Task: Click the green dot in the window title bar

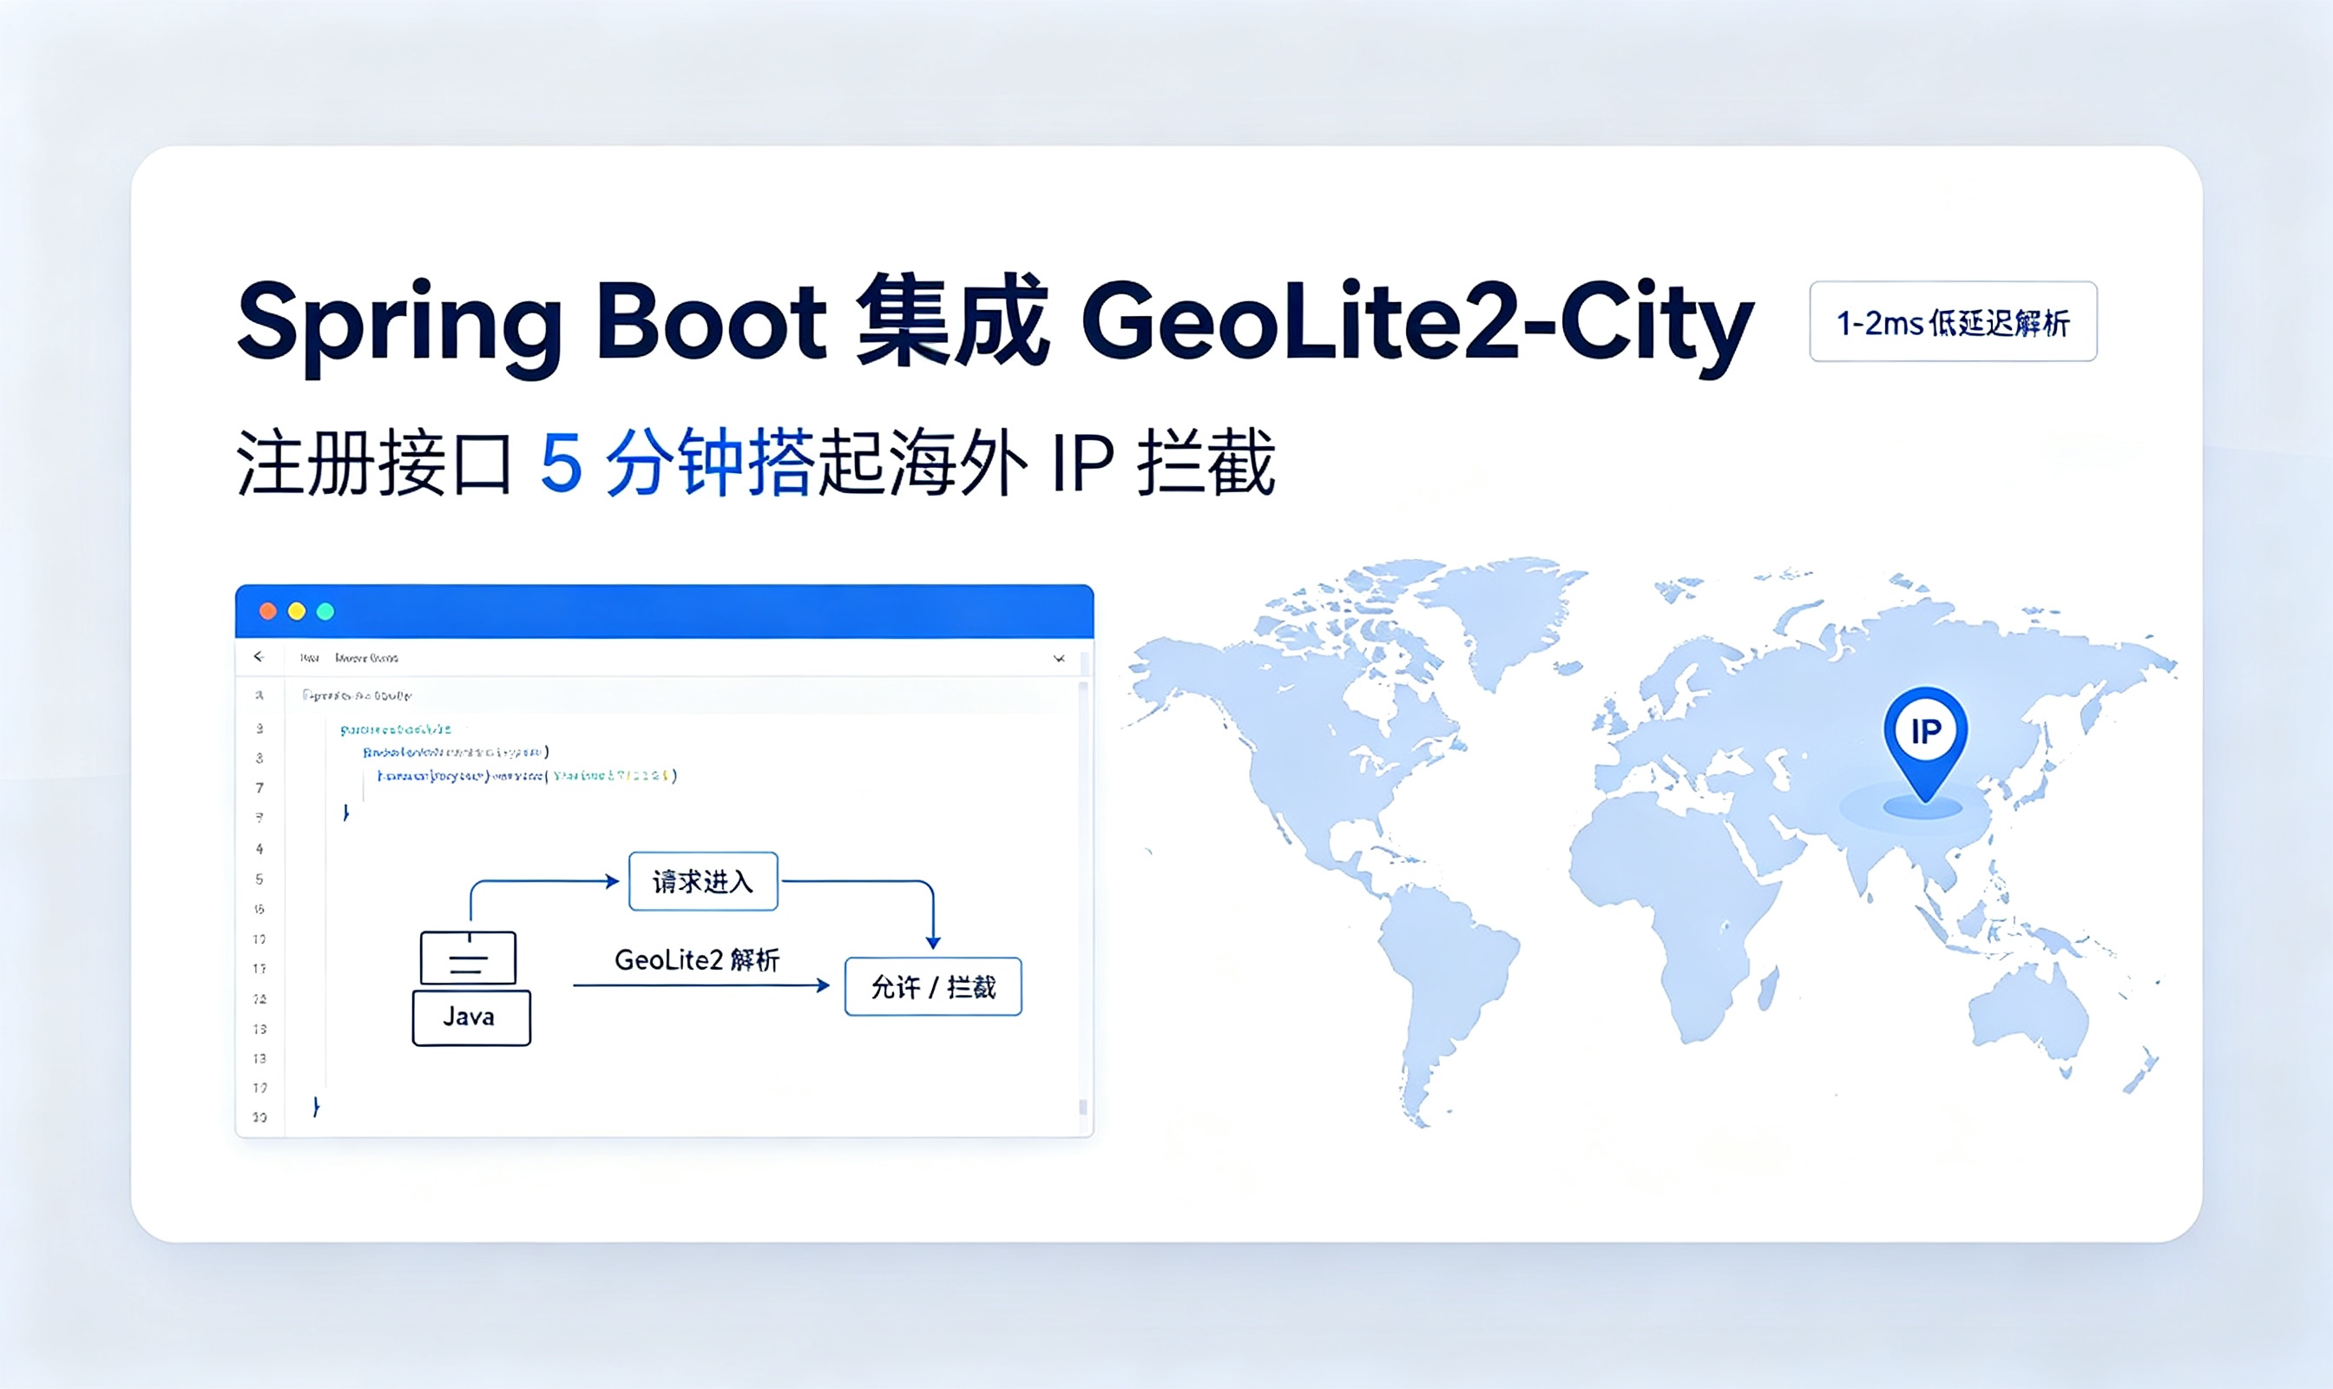Action: coord(325,611)
